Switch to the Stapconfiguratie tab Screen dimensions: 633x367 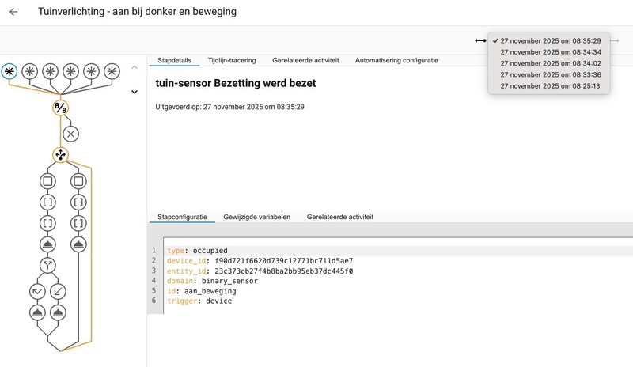click(x=182, y=217)
